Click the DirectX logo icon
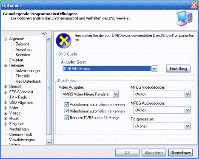 click(x=63, y=41)
